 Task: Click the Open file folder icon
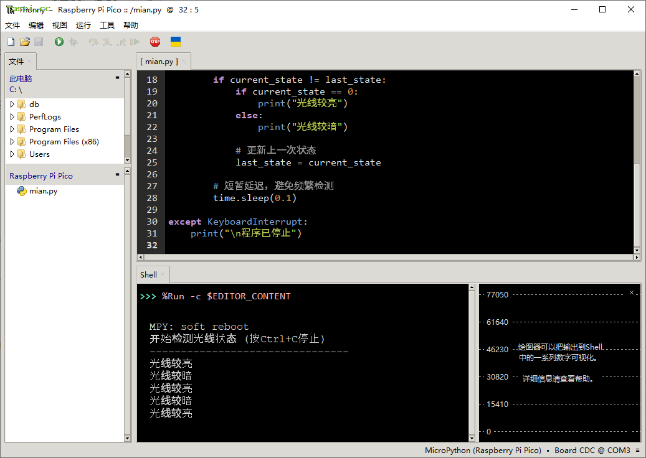tap(25, 42)
